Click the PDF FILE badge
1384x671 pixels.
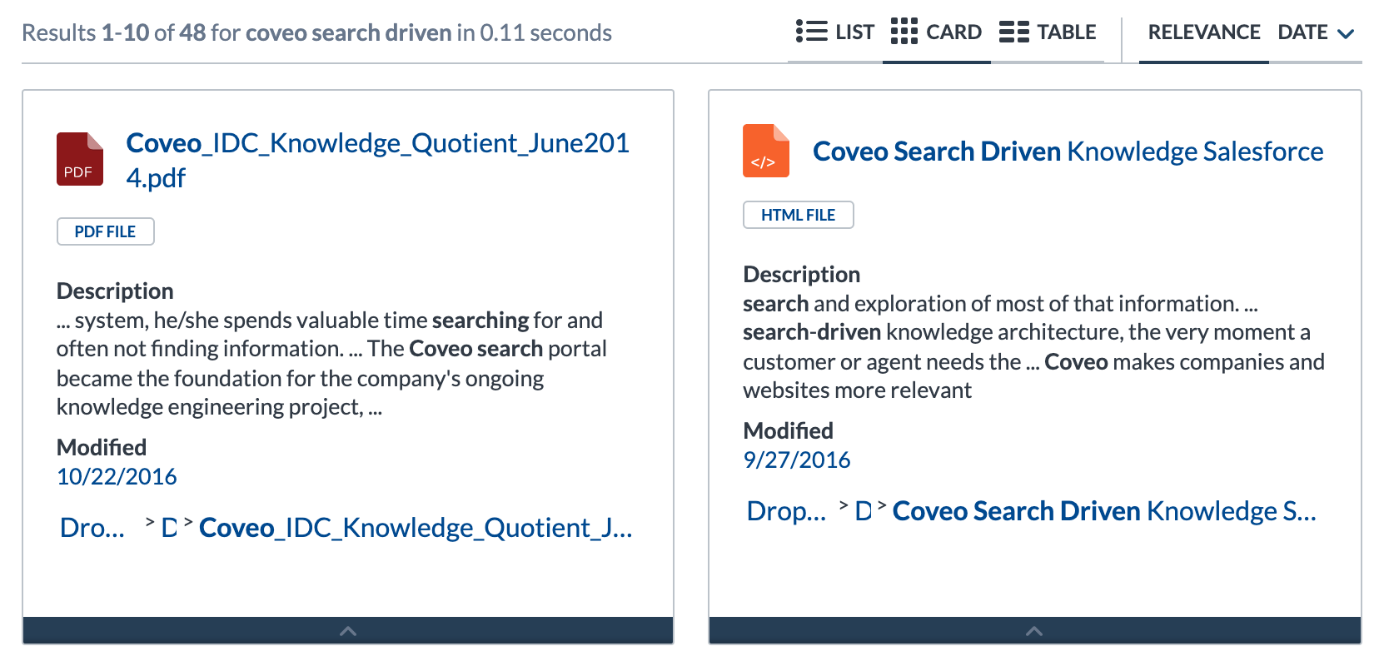[106, 231]
